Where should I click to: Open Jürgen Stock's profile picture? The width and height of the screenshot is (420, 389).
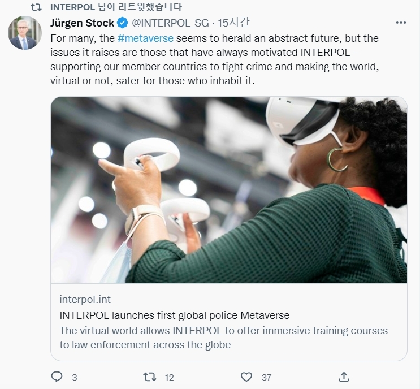click(x=25, y=33)
